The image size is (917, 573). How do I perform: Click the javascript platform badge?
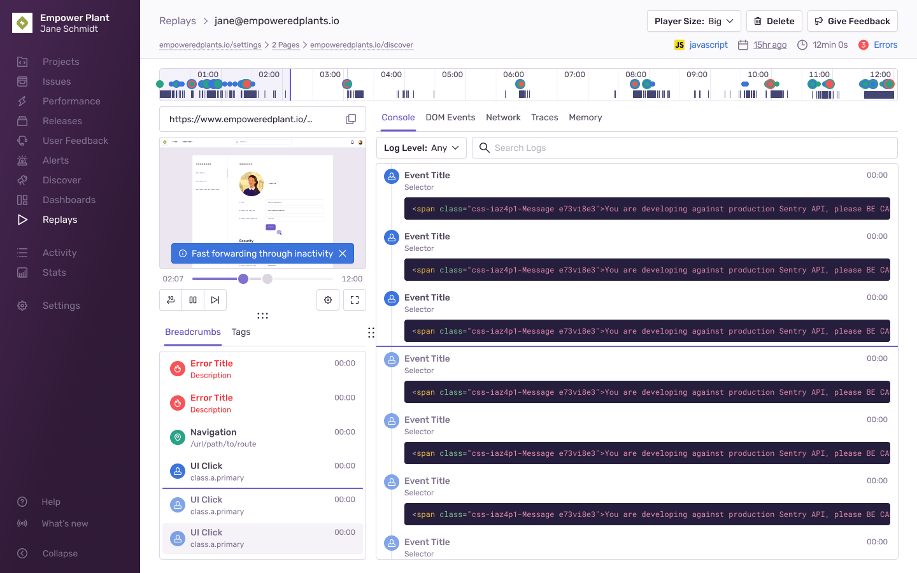coord(701,45)
